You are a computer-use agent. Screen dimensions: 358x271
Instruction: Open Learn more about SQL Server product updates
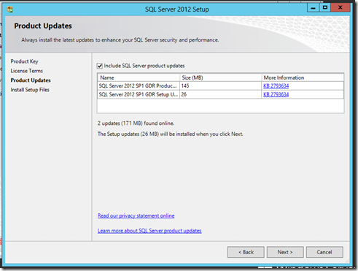[149, 231]
